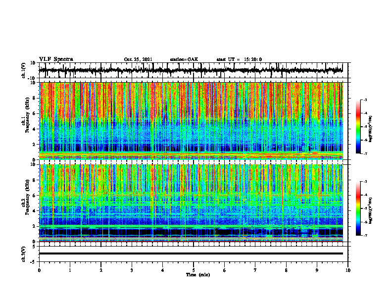Viewport: 392px width, 303px height.
Task: Click the "ch.3(V)" axis label
Action: pos(24,254)
